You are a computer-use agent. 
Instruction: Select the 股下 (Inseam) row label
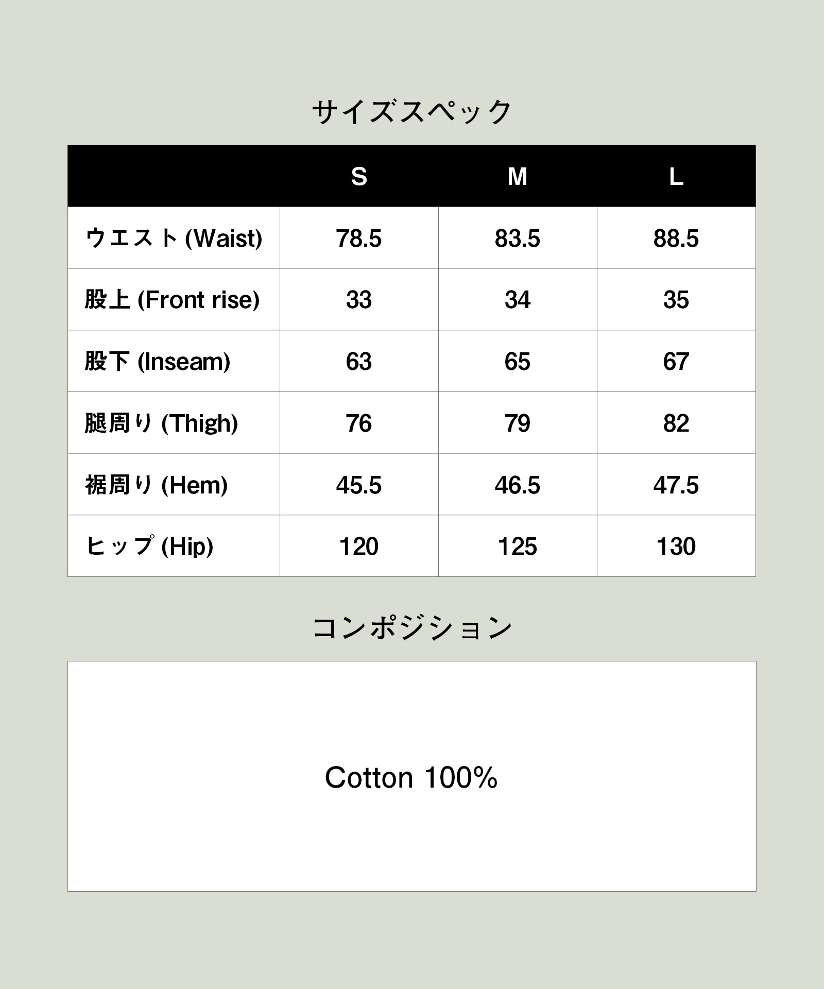158,361
